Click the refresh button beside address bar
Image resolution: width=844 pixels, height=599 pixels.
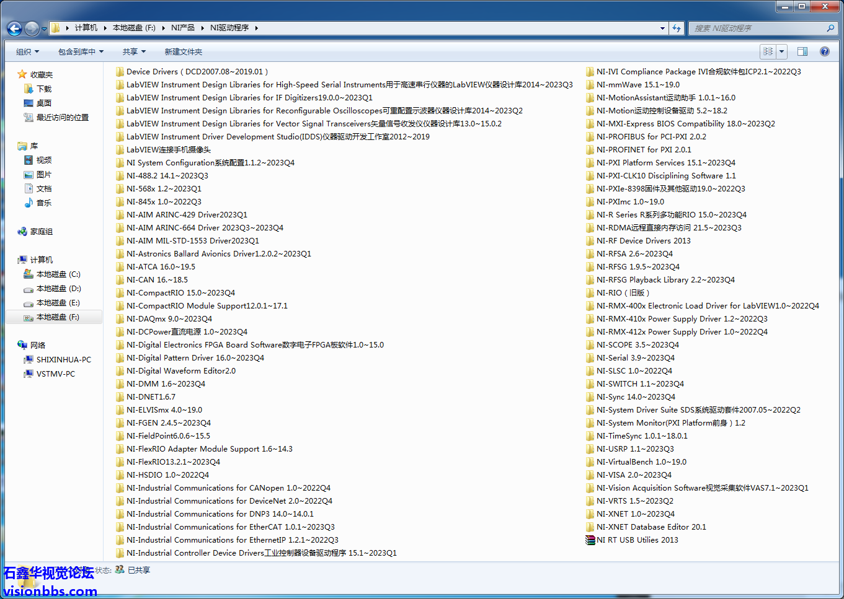pos(677,28)
